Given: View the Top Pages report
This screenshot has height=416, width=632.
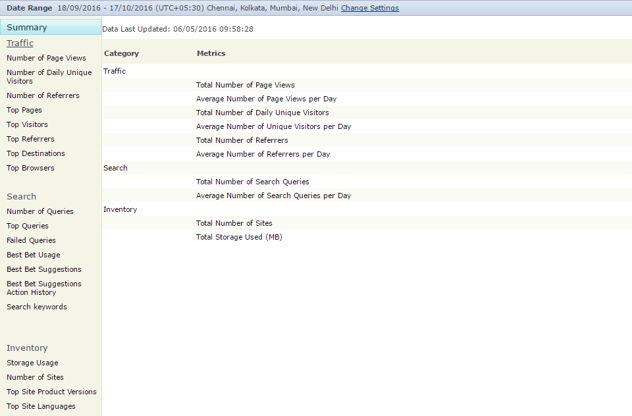Looking at the screenshot, I should click(x=24, y=110).
